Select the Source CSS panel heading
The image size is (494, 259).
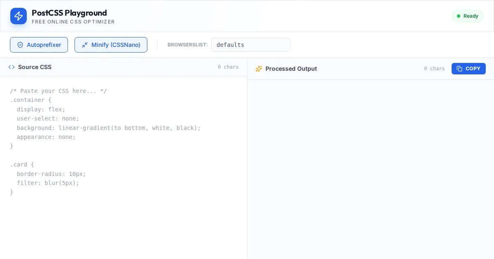click(35, 67)
